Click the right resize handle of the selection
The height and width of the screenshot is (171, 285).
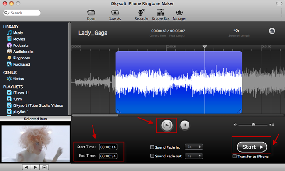[x=239, y=112]
